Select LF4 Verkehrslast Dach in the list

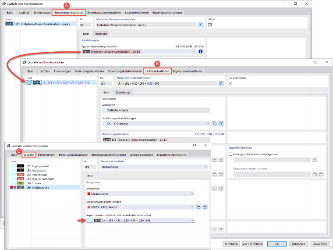coord(45,179)
